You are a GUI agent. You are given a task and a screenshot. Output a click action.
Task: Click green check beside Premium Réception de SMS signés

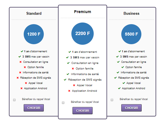point(65,79)
